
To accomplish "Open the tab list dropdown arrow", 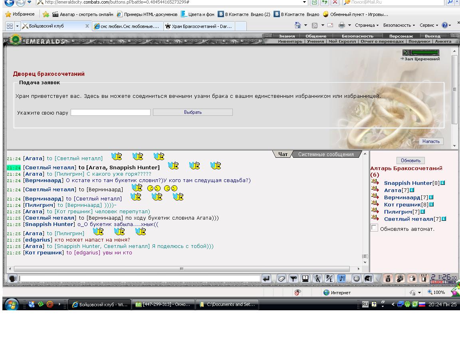I will pos(17,26).
